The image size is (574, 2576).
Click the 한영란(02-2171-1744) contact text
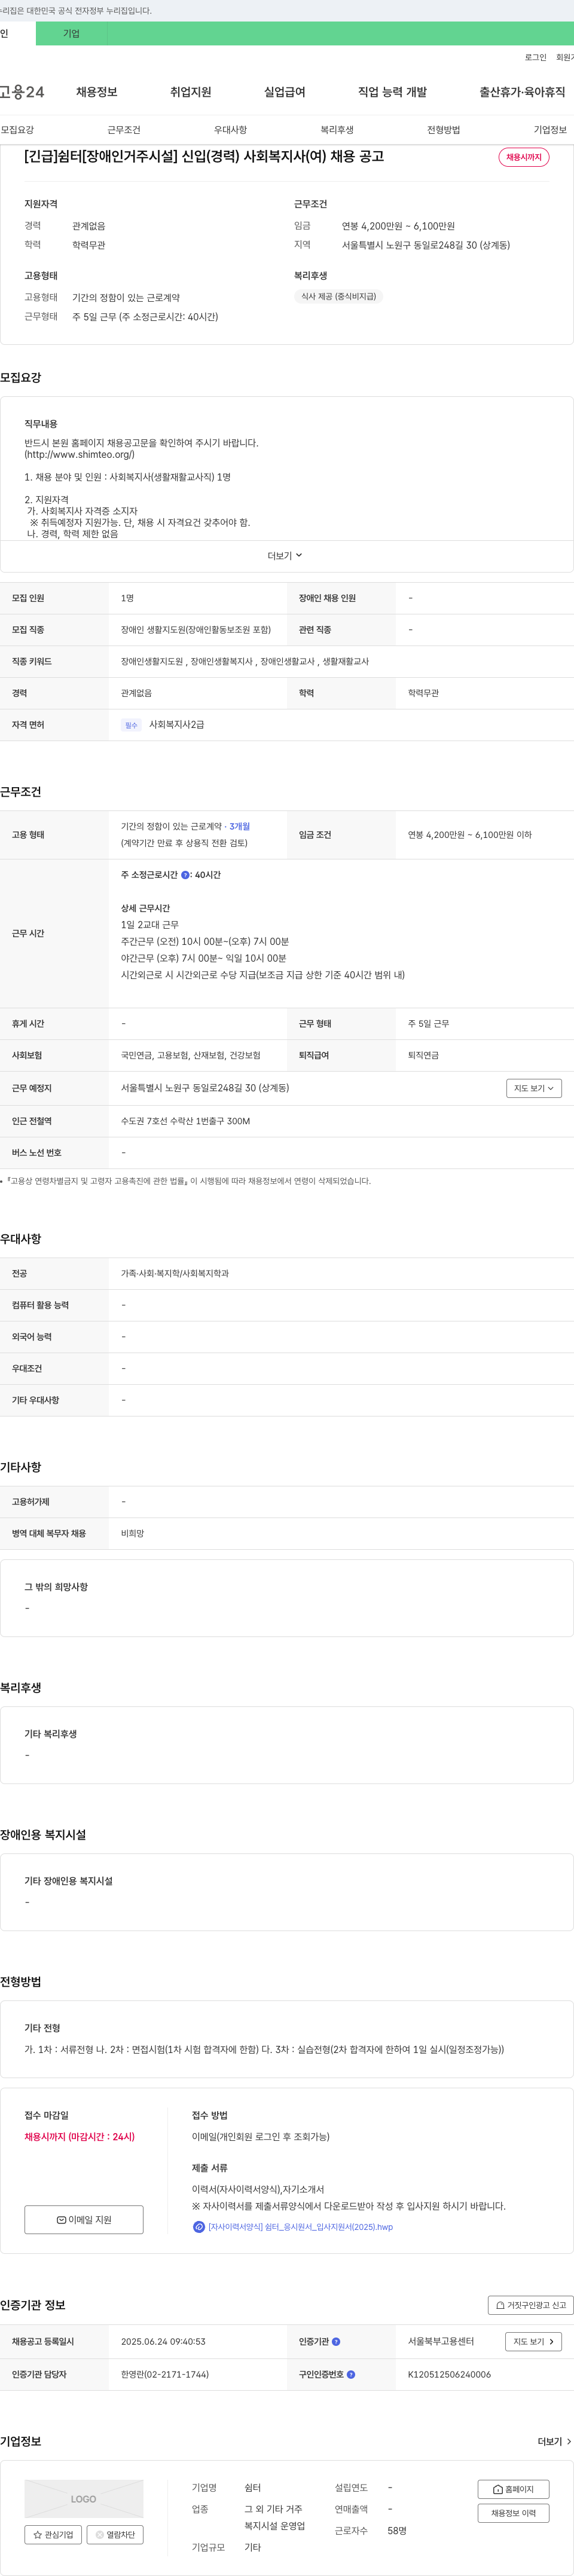165,2374
